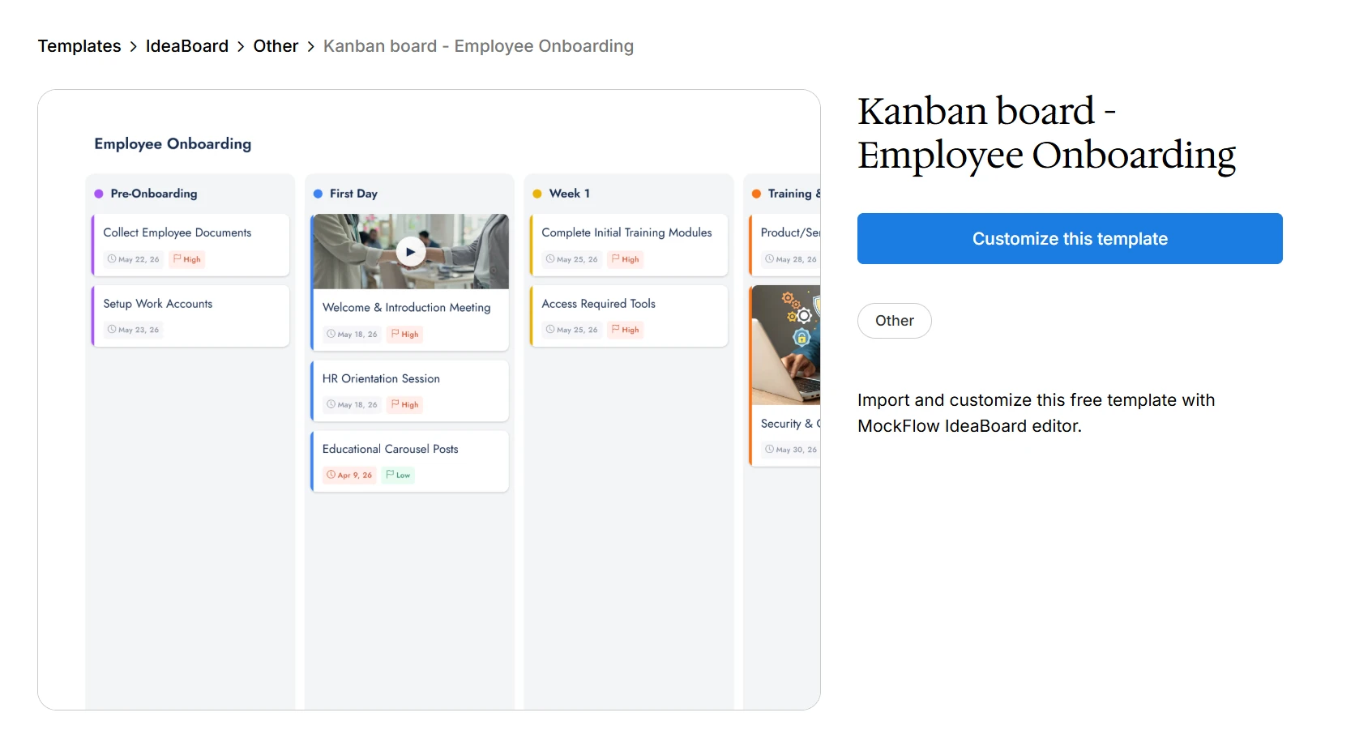Click the Employee Onboarding board title

[x=173, y=143]
